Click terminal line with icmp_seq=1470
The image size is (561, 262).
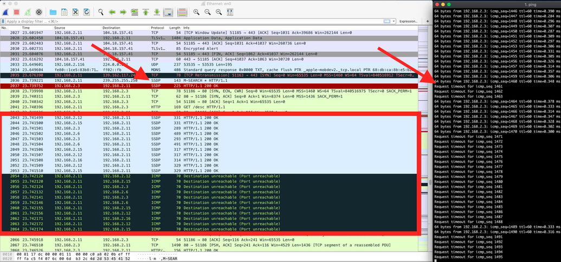(498, 132)
